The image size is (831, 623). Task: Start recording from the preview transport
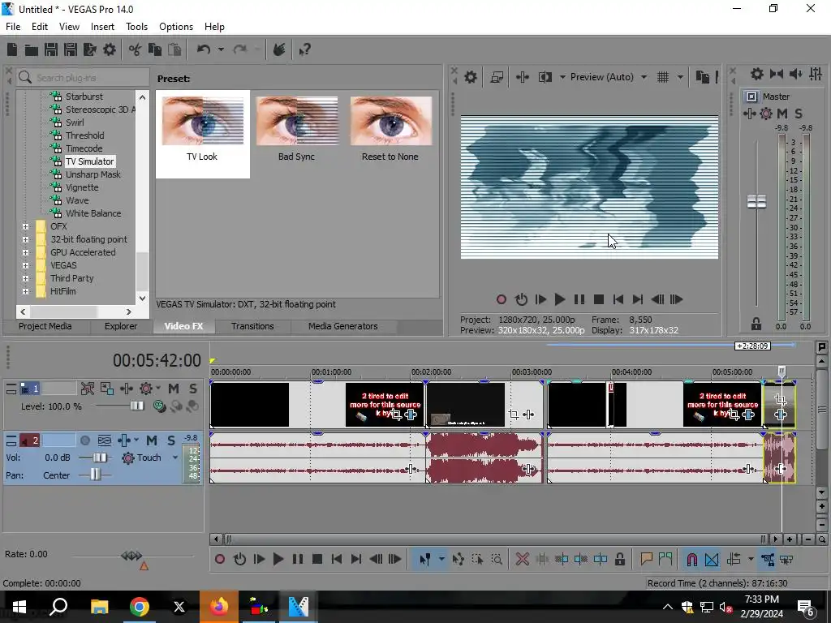(502, 299)
